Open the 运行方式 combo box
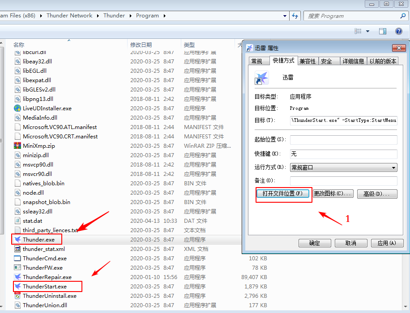The height and width of the screenshot is (313, 410). [x=343, y=167]
